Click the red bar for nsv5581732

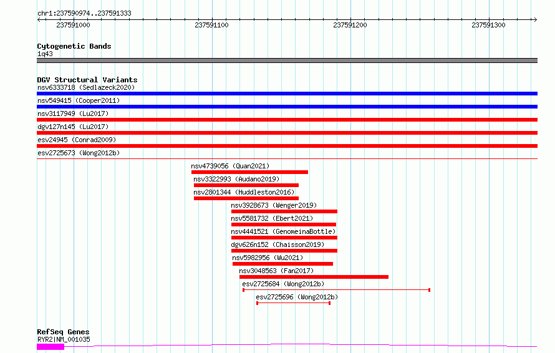tap(284, 225)
